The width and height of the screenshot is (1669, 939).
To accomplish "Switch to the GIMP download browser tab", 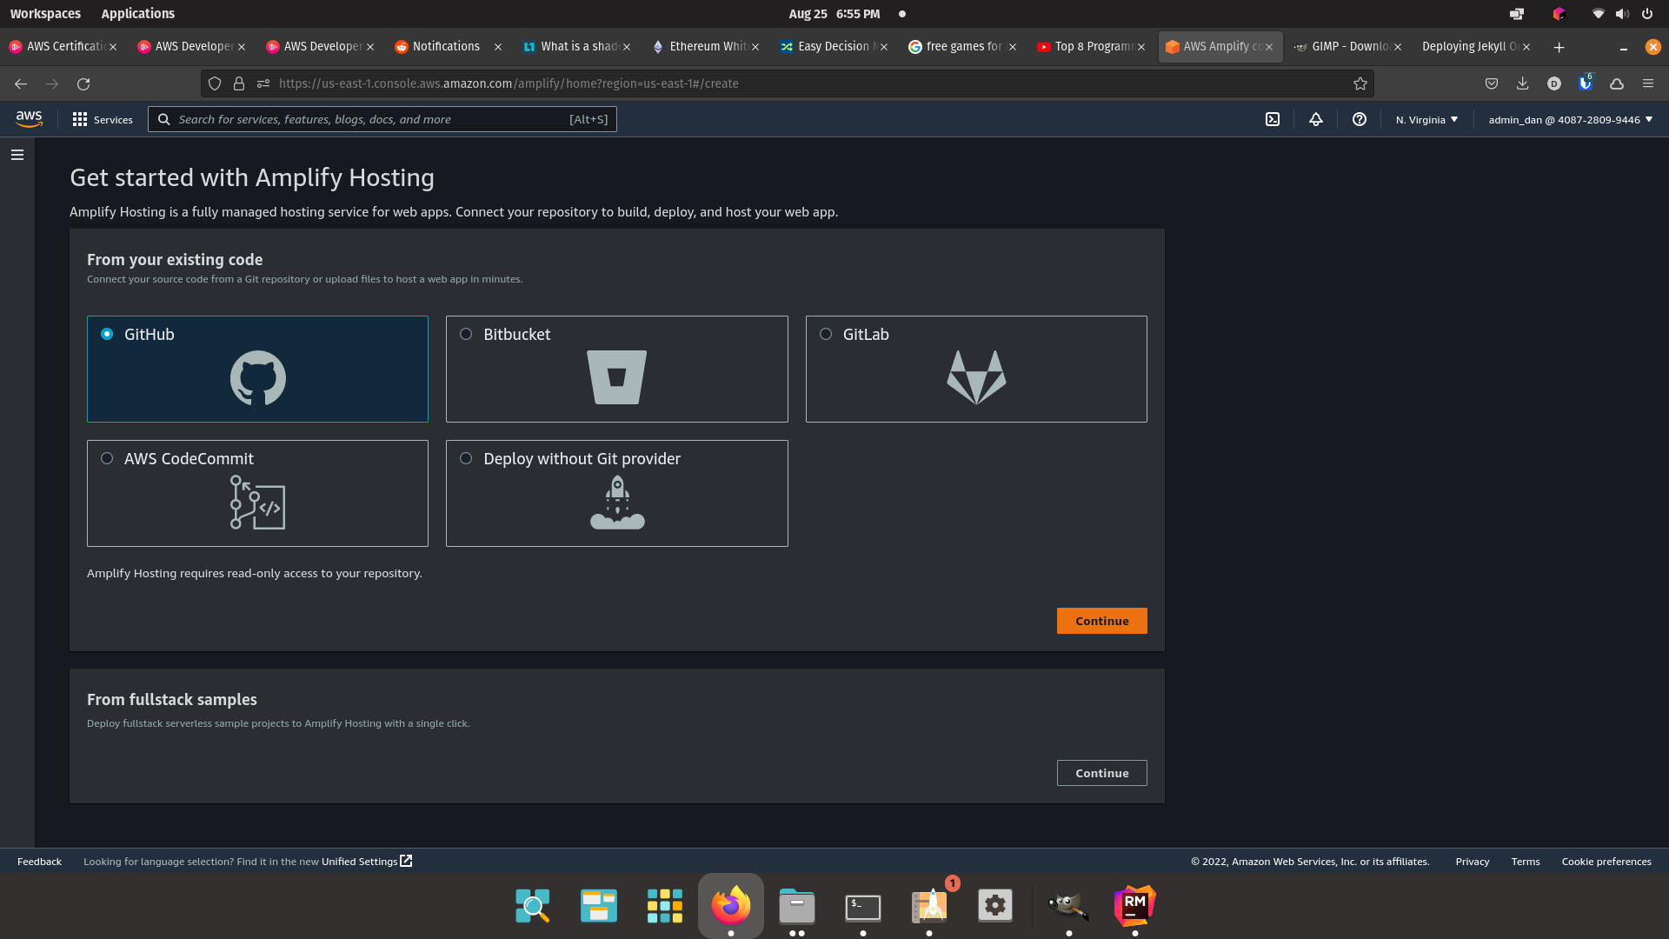I will 1343,46.
